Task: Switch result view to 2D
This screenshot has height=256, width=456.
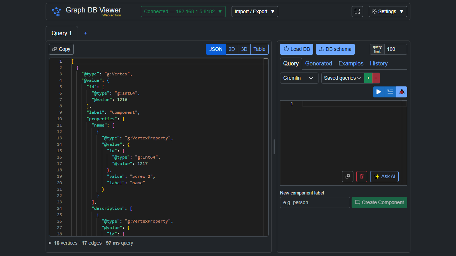Action: (232, 49)
